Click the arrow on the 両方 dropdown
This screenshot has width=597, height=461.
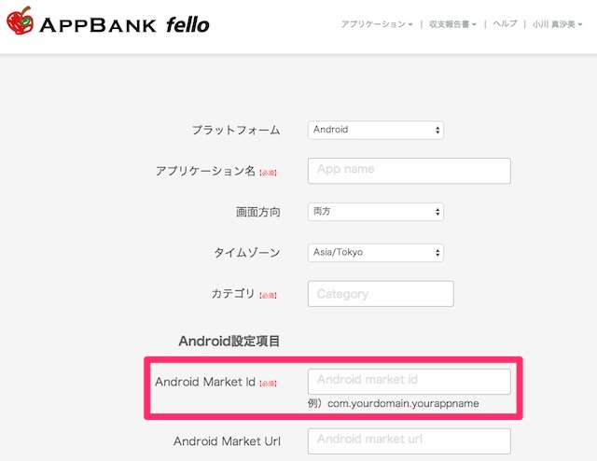(x=437, y=212)
